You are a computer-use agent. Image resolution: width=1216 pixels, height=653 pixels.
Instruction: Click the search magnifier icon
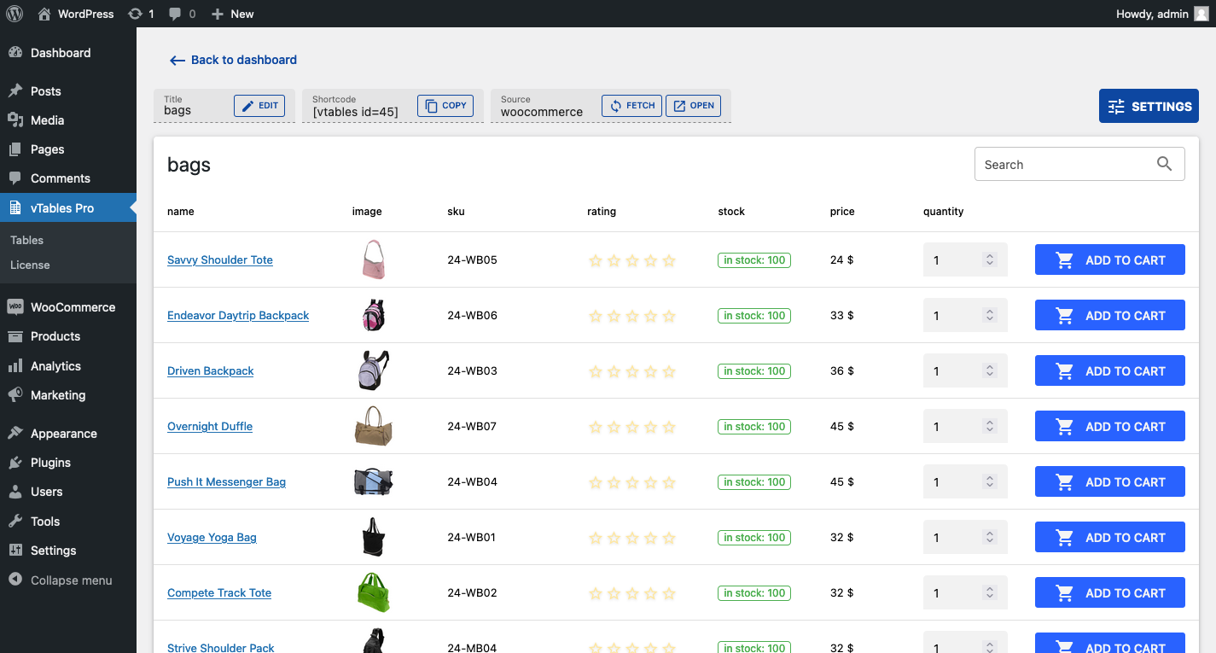(x=1164, y=164)
